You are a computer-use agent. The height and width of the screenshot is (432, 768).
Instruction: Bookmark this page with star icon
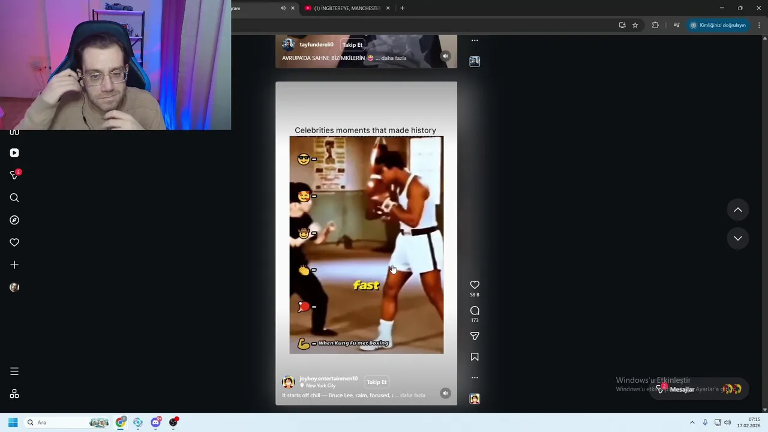pyautogui.click(x=635, y=25)
